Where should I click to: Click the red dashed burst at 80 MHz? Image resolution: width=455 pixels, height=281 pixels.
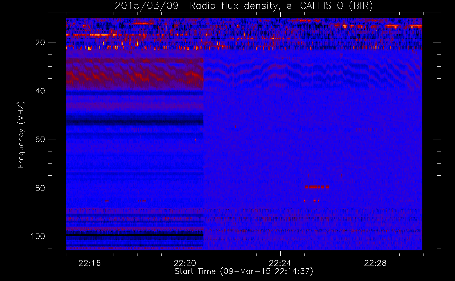point(317,187)
